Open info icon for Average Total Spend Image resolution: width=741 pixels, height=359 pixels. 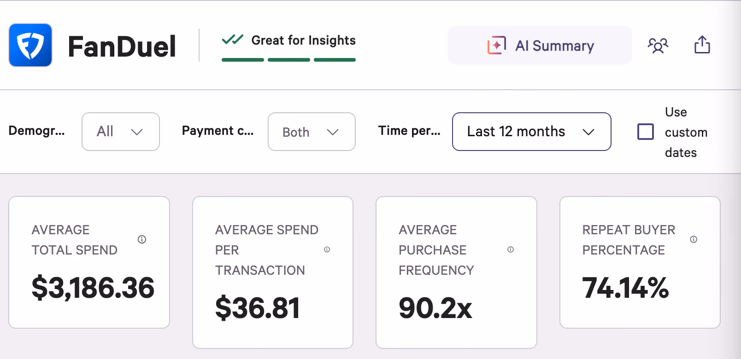(142, 239)
